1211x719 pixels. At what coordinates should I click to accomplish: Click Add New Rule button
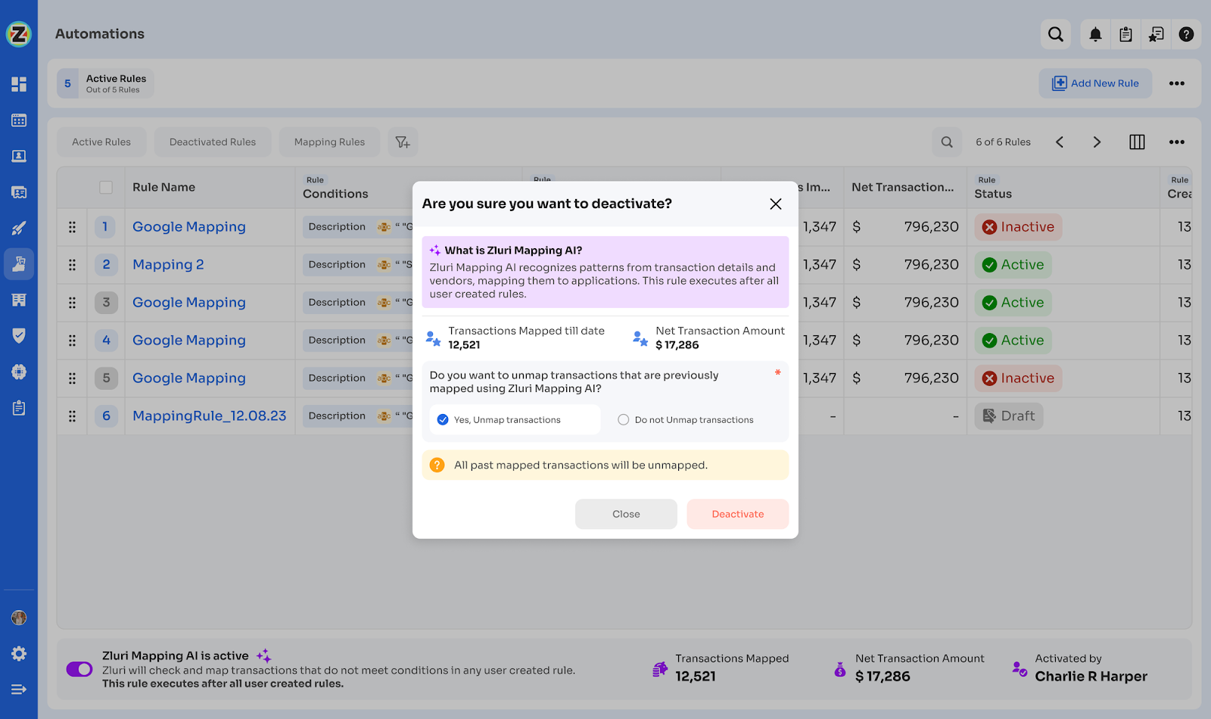pos(1095,83)
